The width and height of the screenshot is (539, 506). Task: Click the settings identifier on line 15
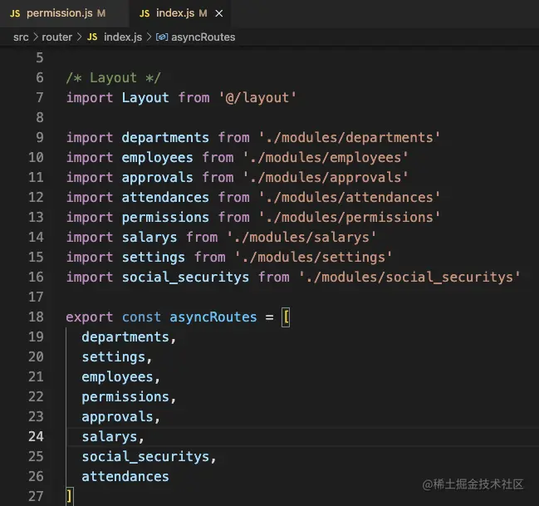[x=154, y=258]
